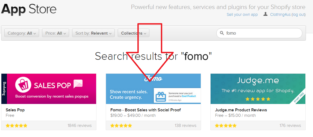The image size is (313, 137).
Task: Expand the Collections dropdown
Action: click(x=134, y=33)
